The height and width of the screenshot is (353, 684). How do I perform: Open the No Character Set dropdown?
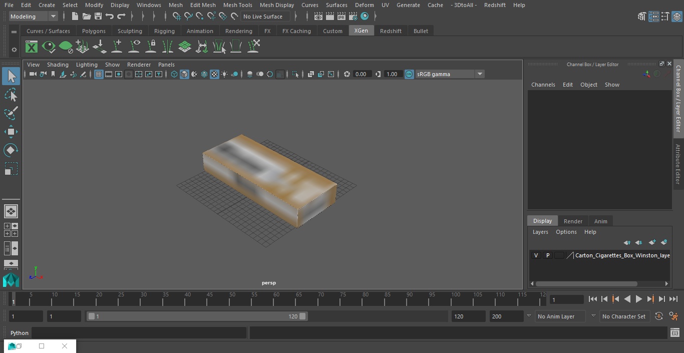624,316
